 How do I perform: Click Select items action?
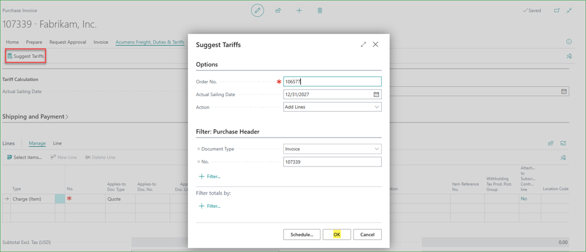[x=24, y=157]
